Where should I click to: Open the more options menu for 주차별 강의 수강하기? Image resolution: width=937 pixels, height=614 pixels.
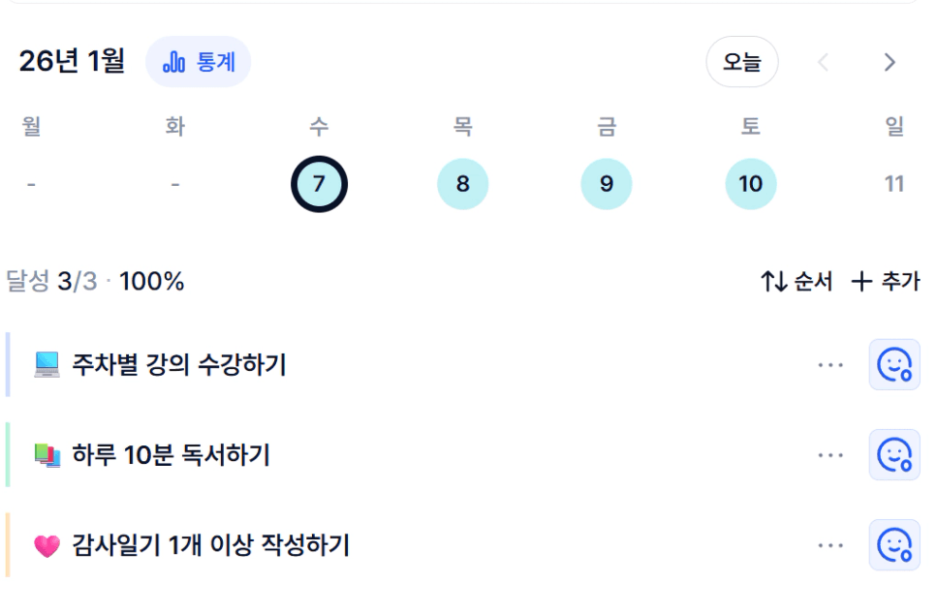point(830,365)
